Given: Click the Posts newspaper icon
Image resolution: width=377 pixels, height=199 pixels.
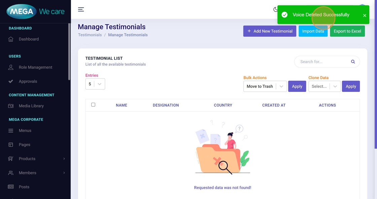Looking at the screenshot, I should tap(11, 187).
